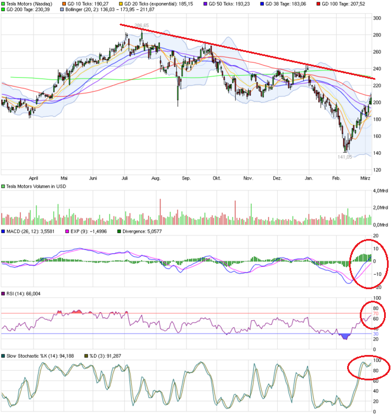Click the 'GD 10 Ticks: 190,27' label
Image resolution: width=391 pixels, height=415 pixels.
(88, 4)
